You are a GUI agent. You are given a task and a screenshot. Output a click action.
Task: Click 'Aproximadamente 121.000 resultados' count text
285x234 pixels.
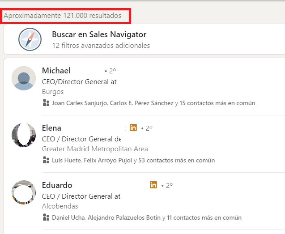click(x=62, y=16)
